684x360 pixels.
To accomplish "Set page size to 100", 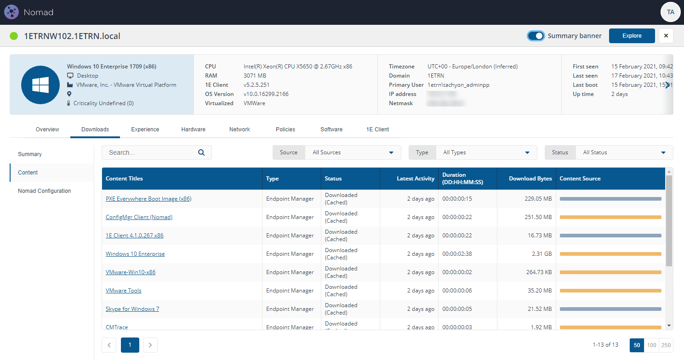I will [x=651, y=345].
